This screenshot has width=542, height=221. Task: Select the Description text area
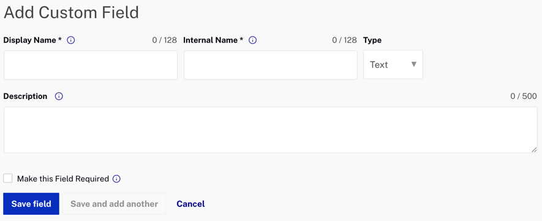[271, 129]
